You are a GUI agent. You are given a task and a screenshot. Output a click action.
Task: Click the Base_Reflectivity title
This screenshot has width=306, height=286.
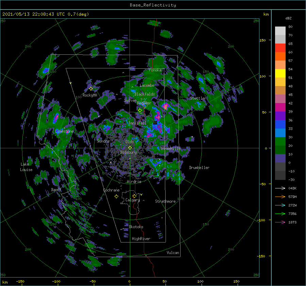(x=153, y=5)
